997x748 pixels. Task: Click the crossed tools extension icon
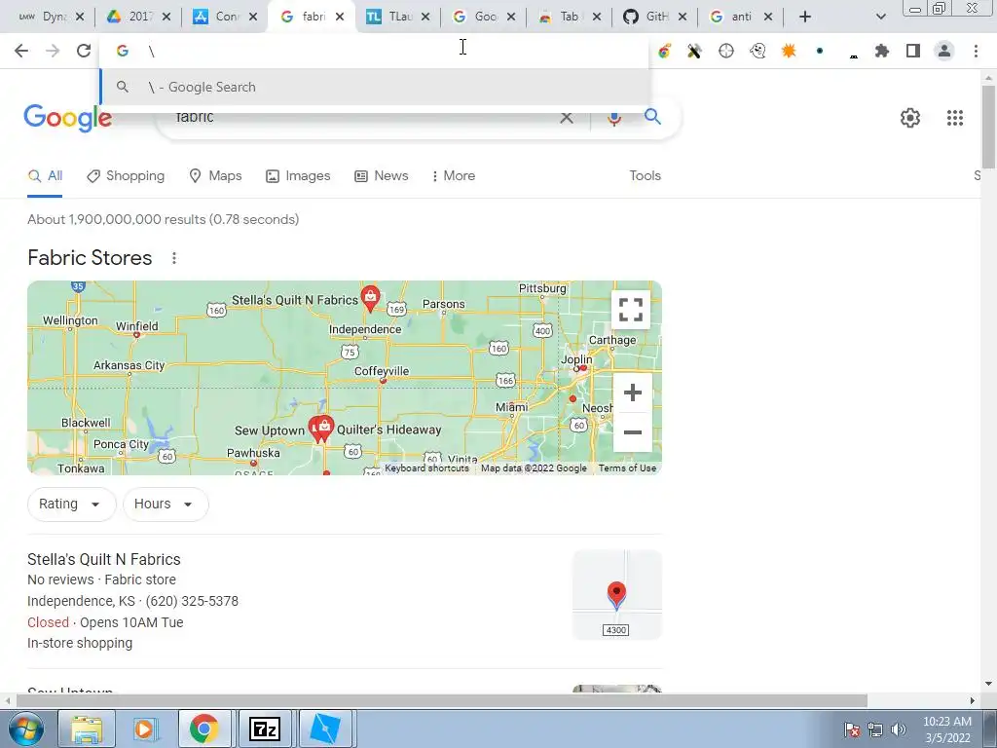[x=694, y=51]
